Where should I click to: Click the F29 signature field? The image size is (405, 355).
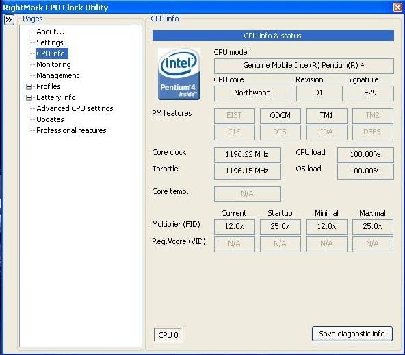(370, 93)
